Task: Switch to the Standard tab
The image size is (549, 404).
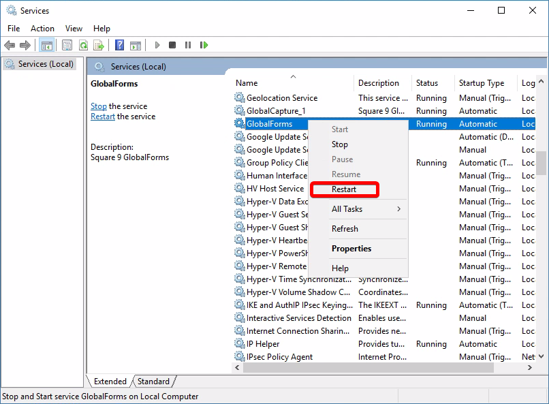Action: 154,382
